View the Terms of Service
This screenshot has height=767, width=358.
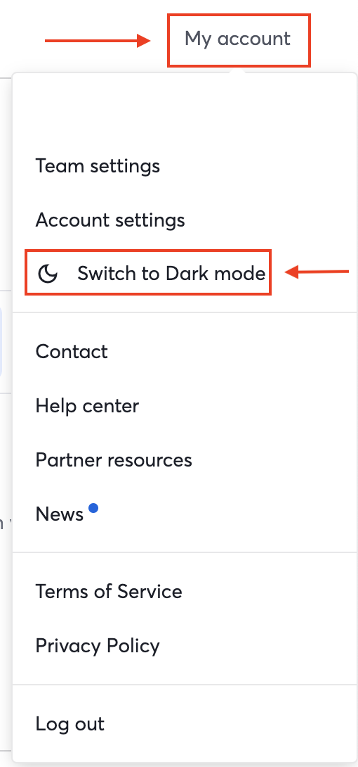click(109, 591)
